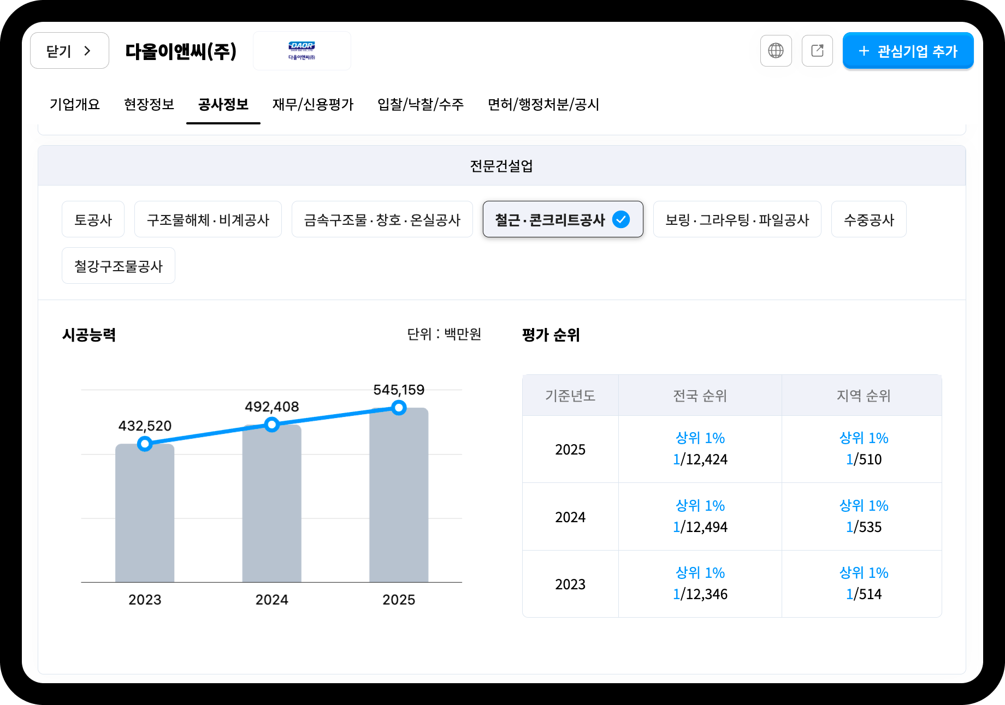The image size is (1005, 705).
Task: Open the 재무/신용평가 tab
Action: pyautogui.click(x=313, y=104)
